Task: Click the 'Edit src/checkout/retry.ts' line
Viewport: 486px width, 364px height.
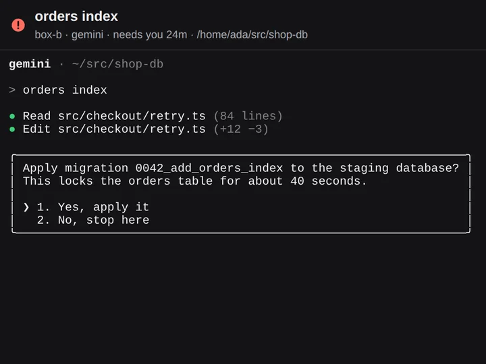Action: click(114, 129)
